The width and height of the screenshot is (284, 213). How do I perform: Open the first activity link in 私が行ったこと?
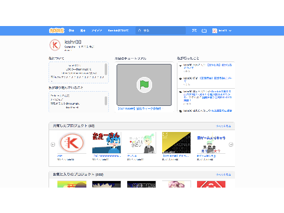click(208, 66)
